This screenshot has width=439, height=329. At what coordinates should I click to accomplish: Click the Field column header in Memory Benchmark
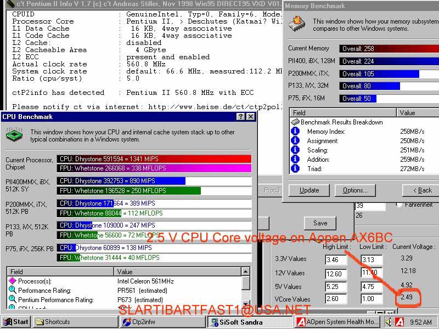[342, 113]
